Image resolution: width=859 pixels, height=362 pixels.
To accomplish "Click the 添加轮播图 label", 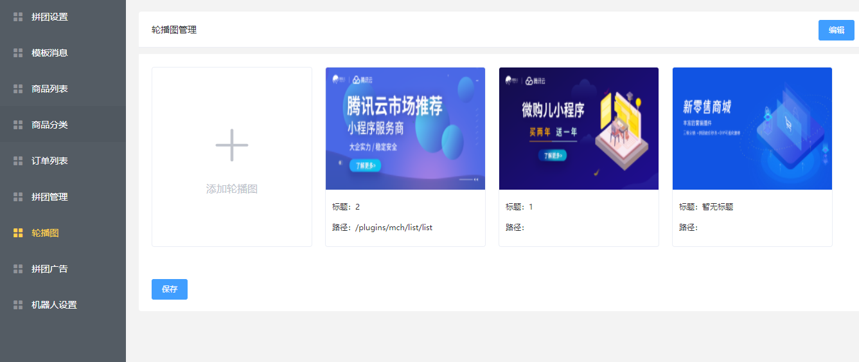I will click(232, 189).
